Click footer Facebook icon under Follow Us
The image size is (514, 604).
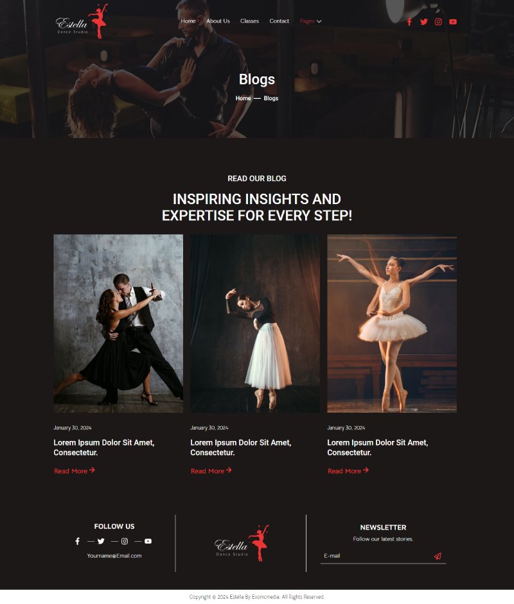click(78, 541)
